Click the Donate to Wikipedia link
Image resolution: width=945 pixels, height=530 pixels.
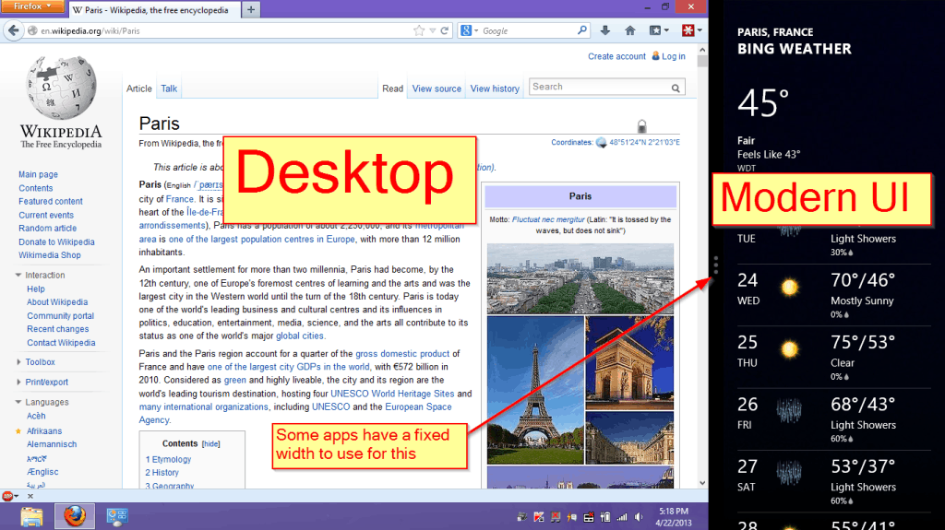[x=56, y=242]
